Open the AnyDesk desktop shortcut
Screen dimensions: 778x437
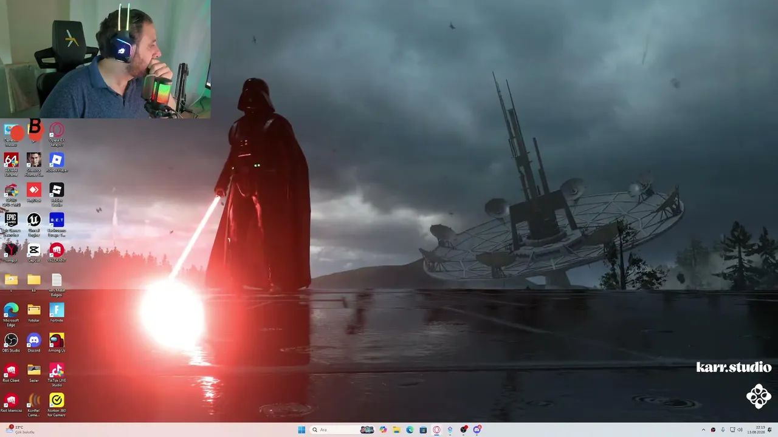34,193
